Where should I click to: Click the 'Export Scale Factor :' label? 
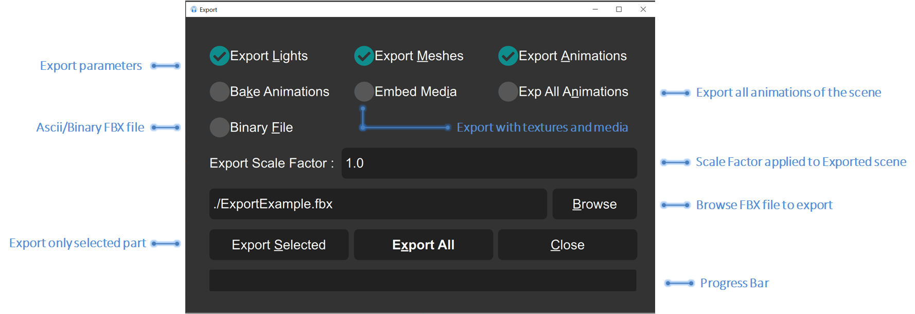(x=272, y=163)
